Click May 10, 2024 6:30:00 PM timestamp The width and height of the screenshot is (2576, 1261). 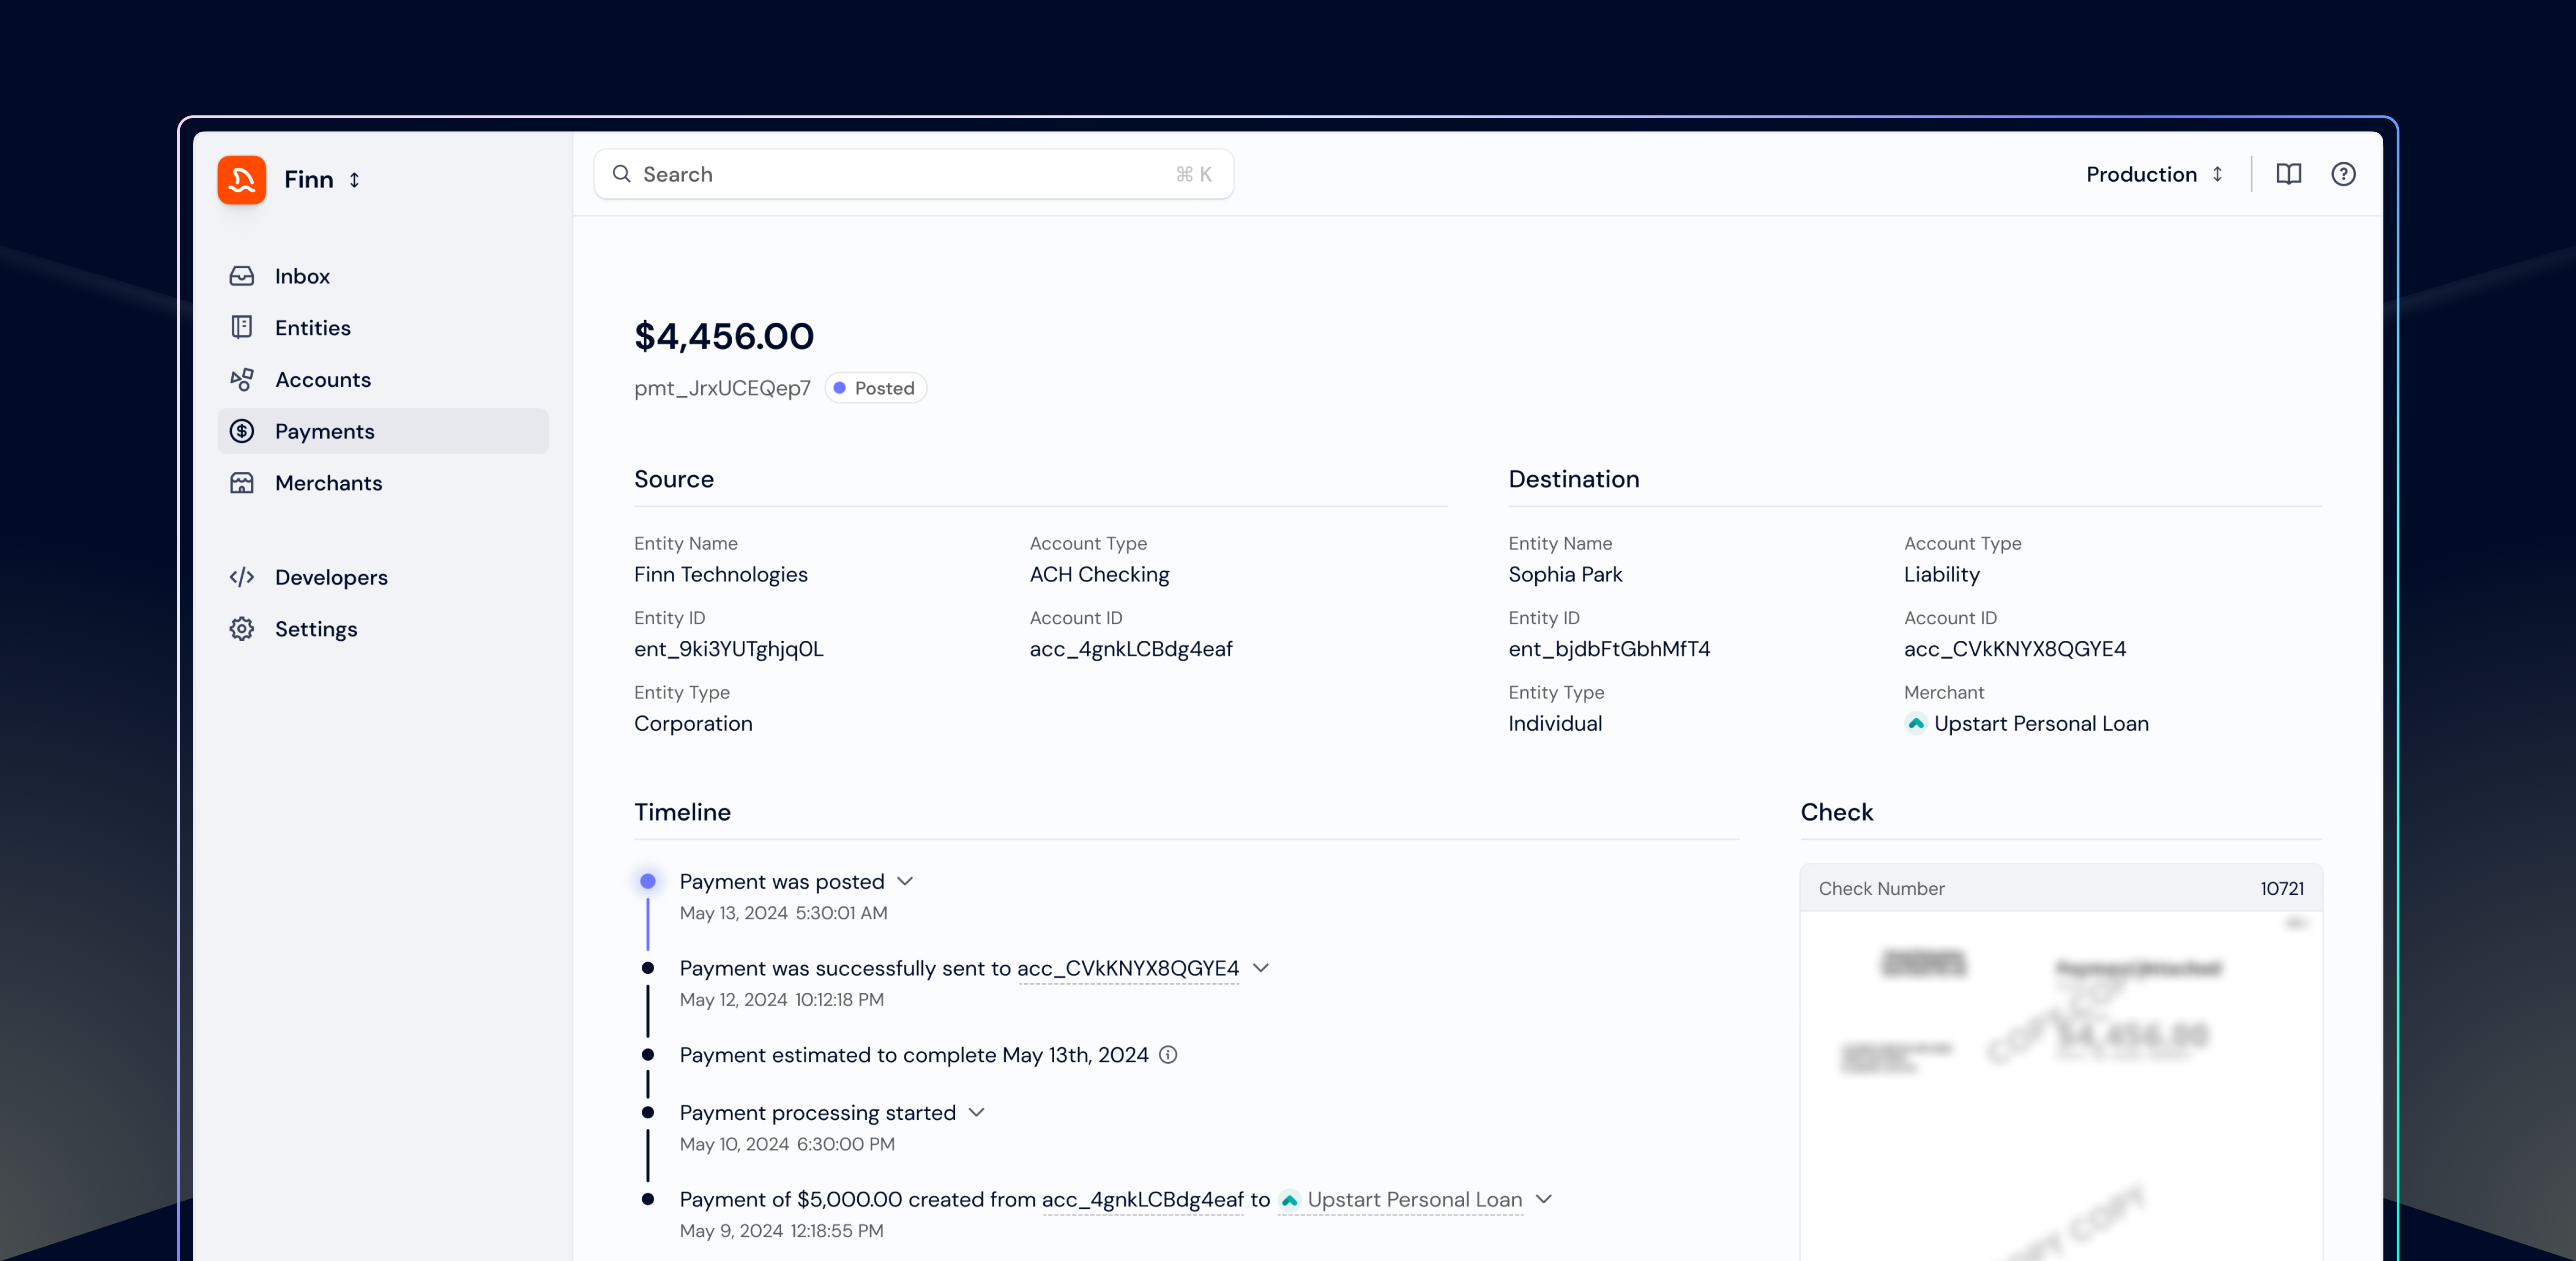click(787, 1144)
